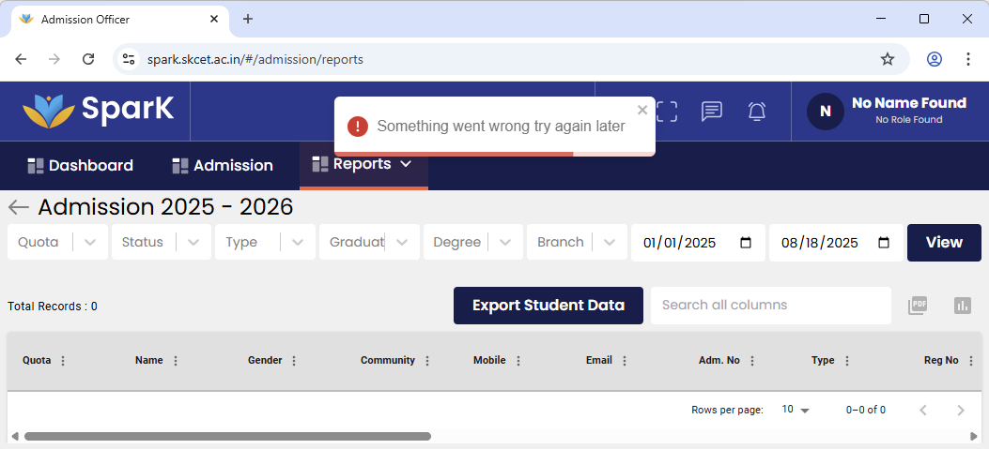Click the fullscreen toggle icon in header
Screen dimensions: 989x449
[x=666, y=112]
